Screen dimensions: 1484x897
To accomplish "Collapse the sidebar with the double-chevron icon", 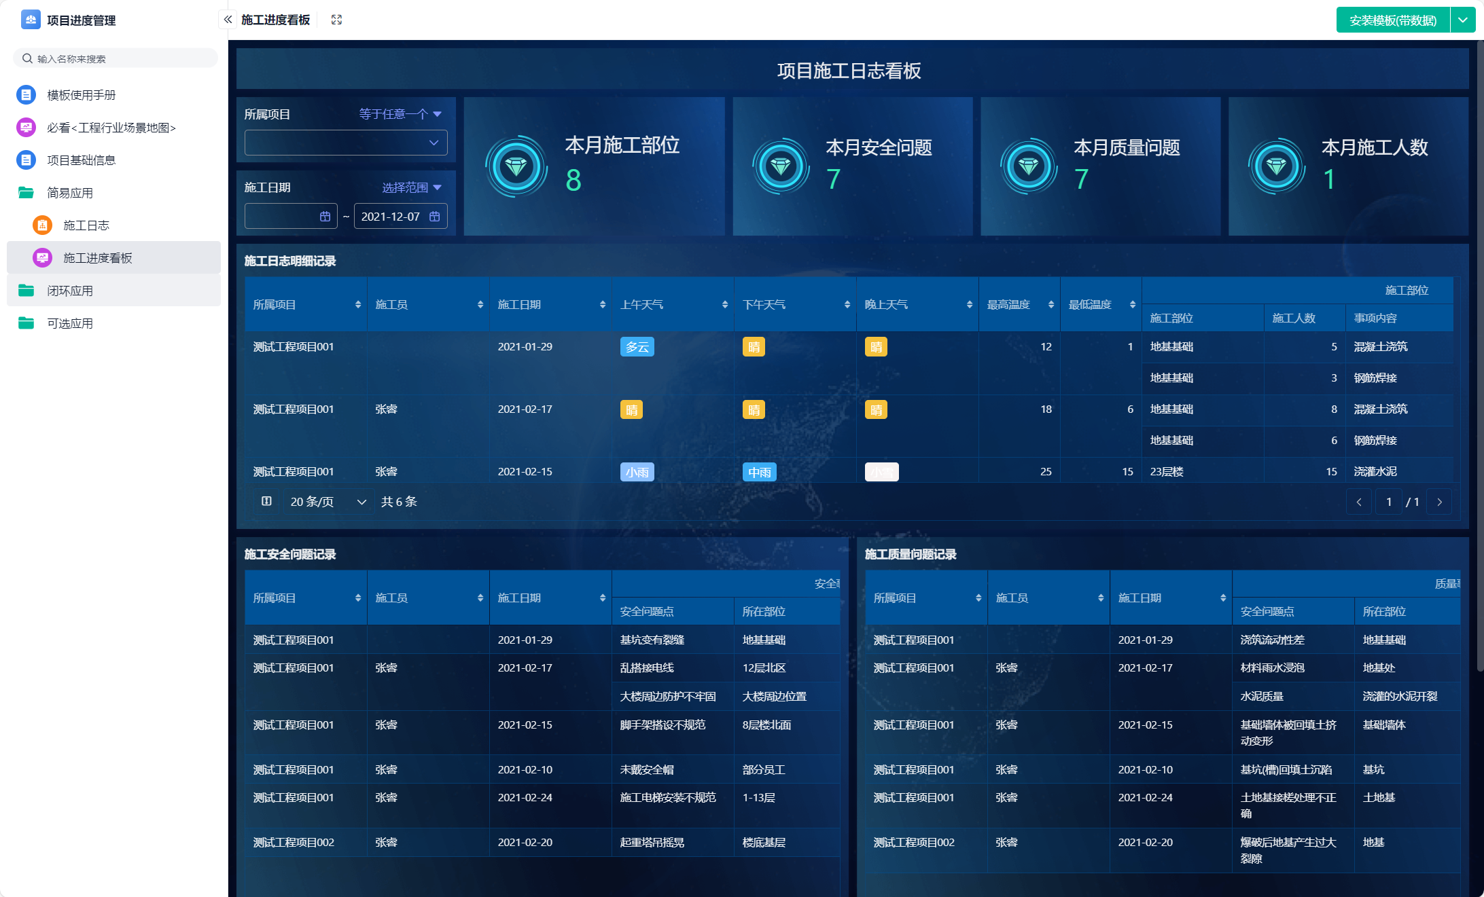I will [228, 20].
